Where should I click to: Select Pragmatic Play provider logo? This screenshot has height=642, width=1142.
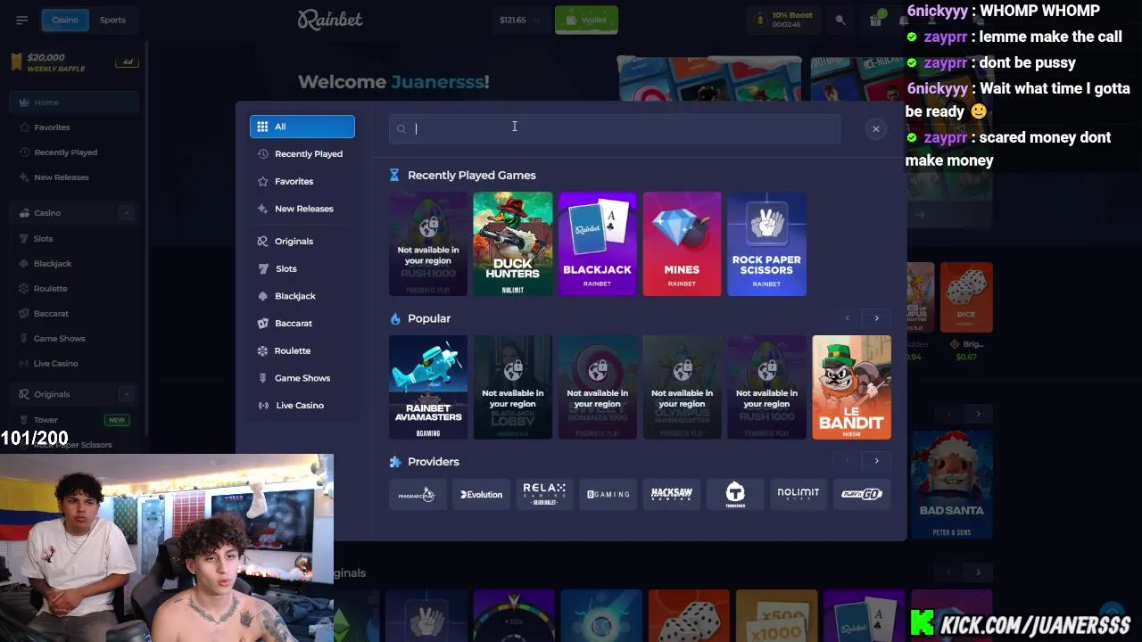pyautogui.click(x=418, y=494)
